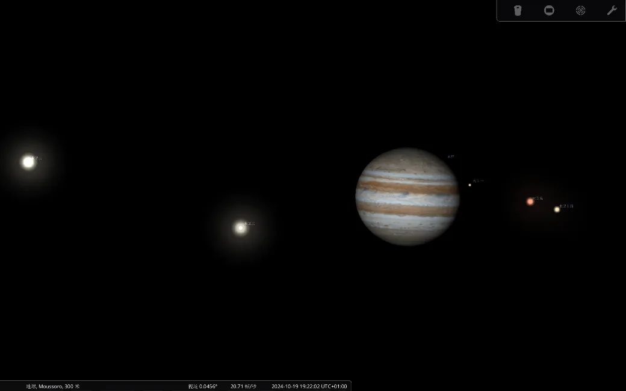Click the 木星 label beside Jupiter
Screen dimensions: 626x391
(451, 156)
